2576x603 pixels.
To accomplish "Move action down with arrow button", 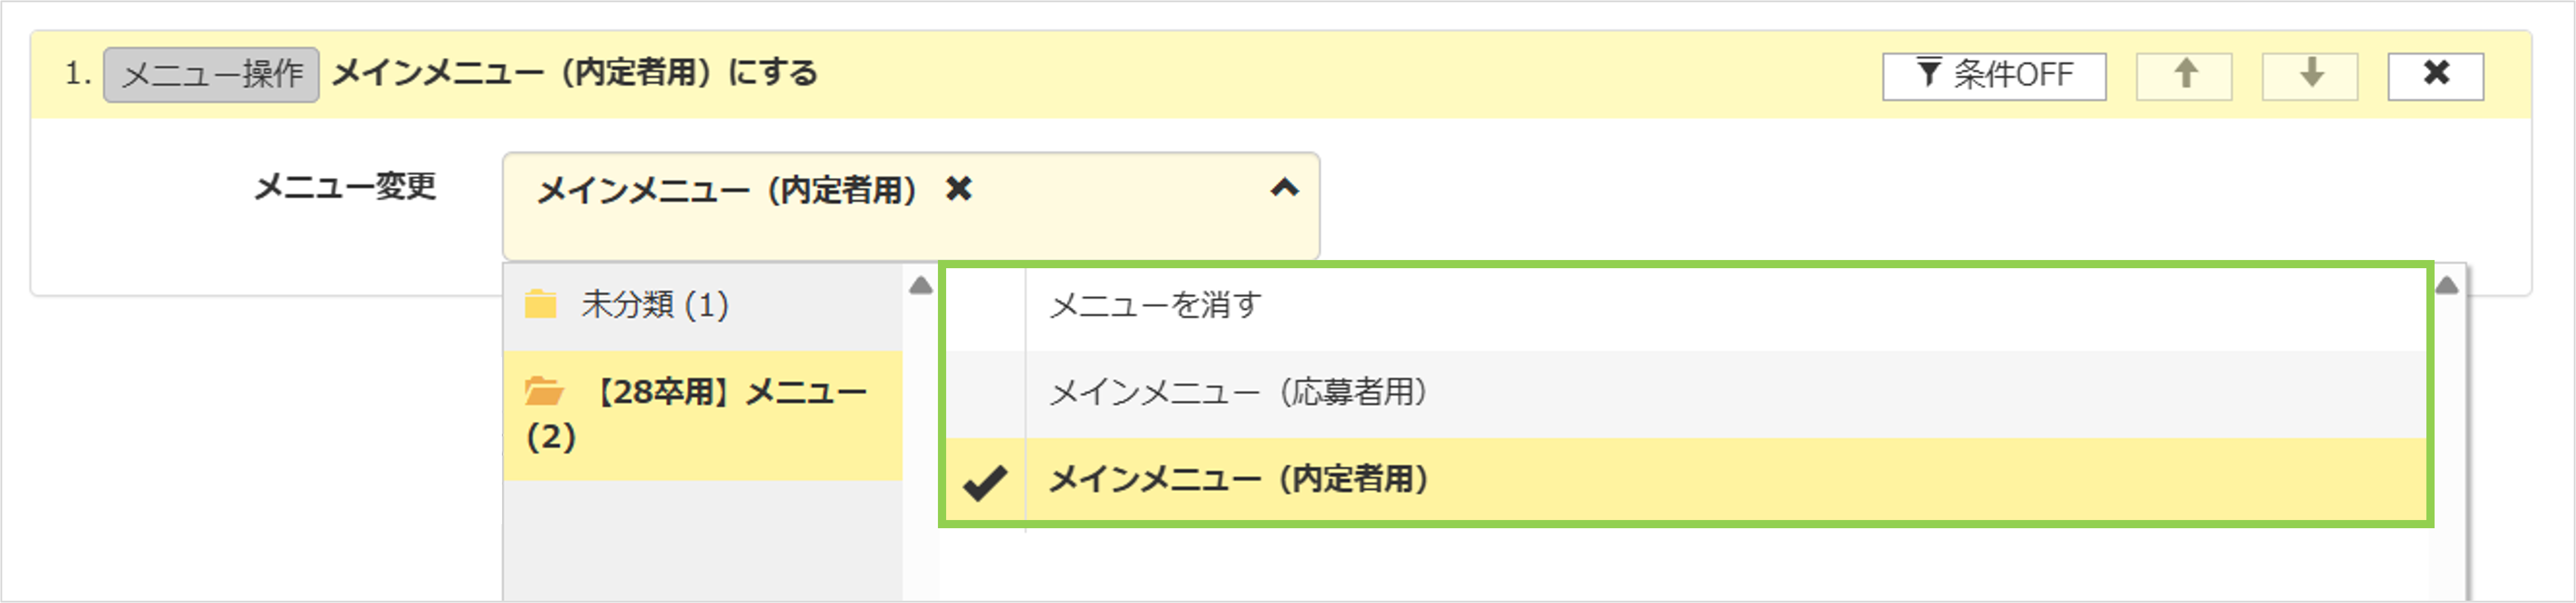I will pos(2310,76).
